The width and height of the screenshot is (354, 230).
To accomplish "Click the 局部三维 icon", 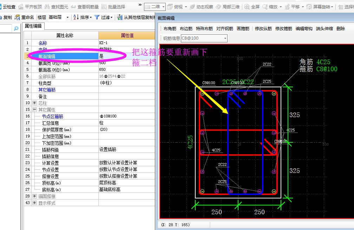I will point(218,7).
